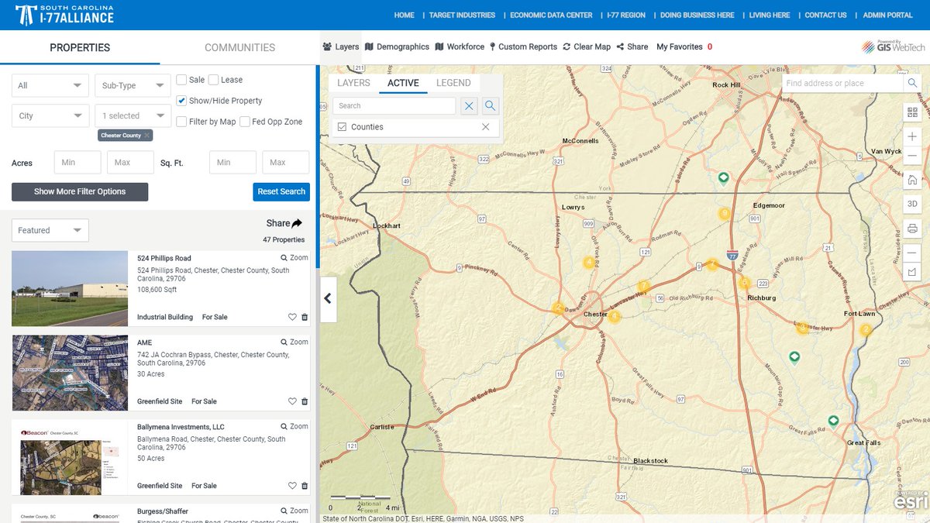Focus the Find address or place field
The width and height of the screenshot is (930, 523).
point(842,83)
